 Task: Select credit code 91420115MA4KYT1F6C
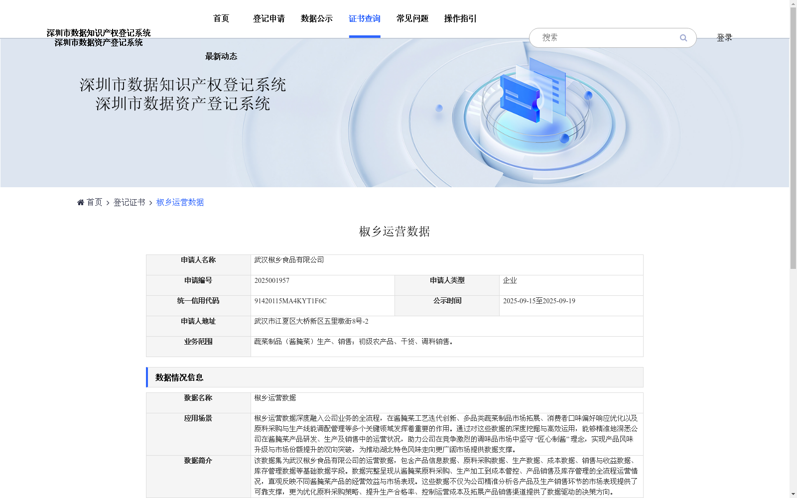pyautogui.click(x=290, y=301)
